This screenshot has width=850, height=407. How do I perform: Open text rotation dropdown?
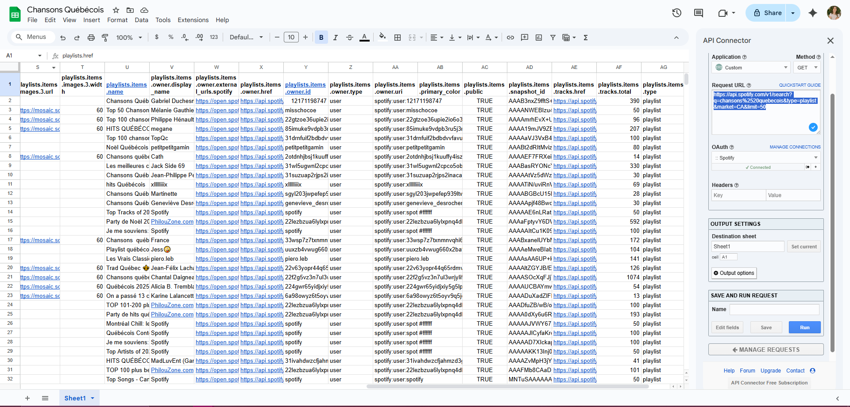(x=491, y=38)
